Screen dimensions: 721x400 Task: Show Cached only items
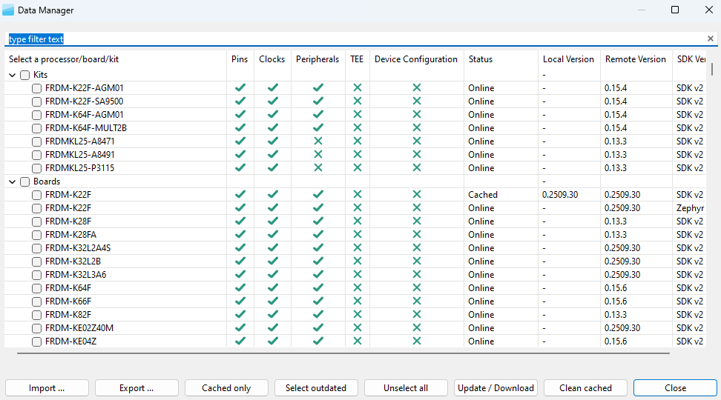coord(226,388)
